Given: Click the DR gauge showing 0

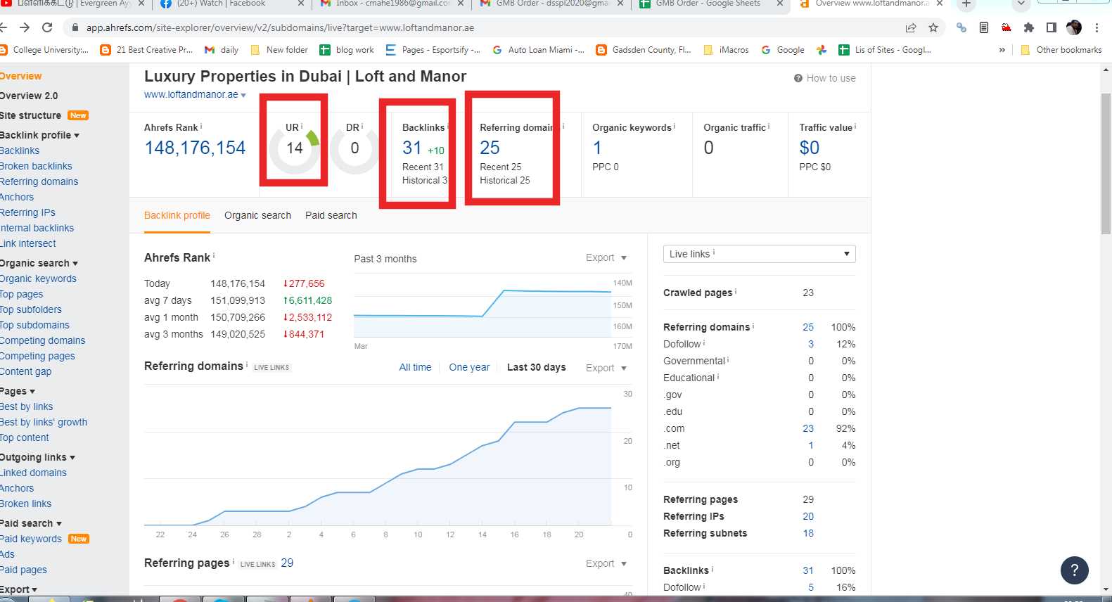Looking at the screenshot, I should (354, 148).
